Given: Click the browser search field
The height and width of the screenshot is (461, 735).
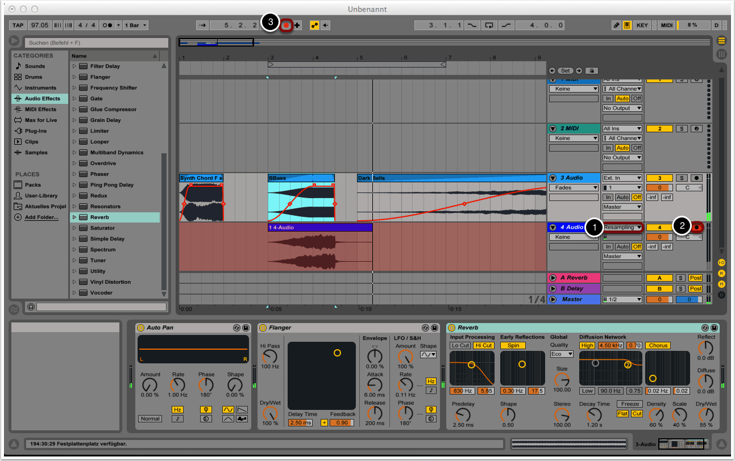Looking at the screenshot, I should pos(97,43).
